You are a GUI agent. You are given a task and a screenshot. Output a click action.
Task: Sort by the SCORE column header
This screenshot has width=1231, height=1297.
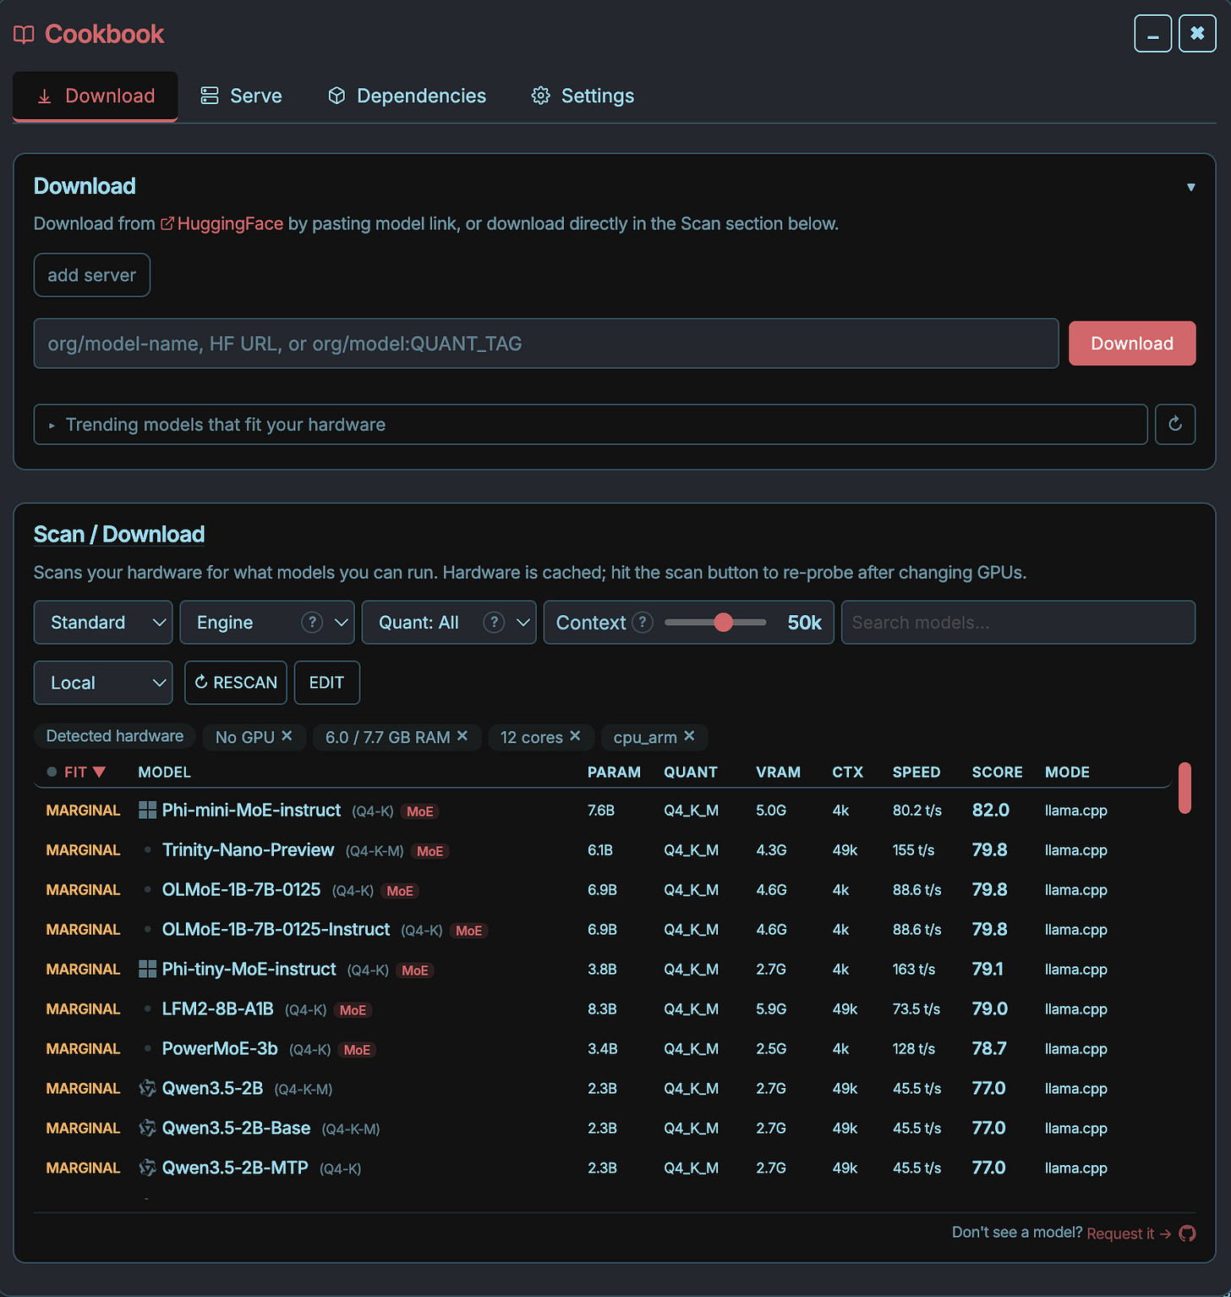click(x=997, y=772)
